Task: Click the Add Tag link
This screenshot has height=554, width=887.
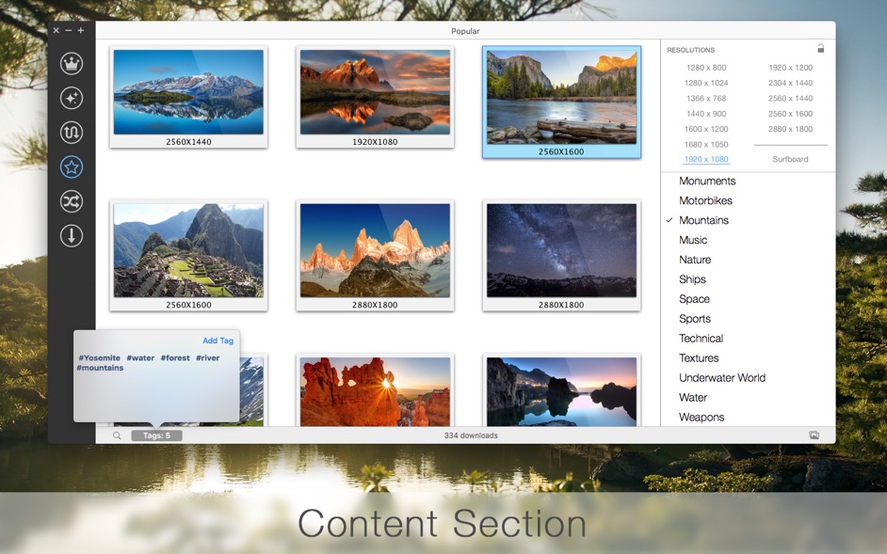Action: tap(218, 340)
